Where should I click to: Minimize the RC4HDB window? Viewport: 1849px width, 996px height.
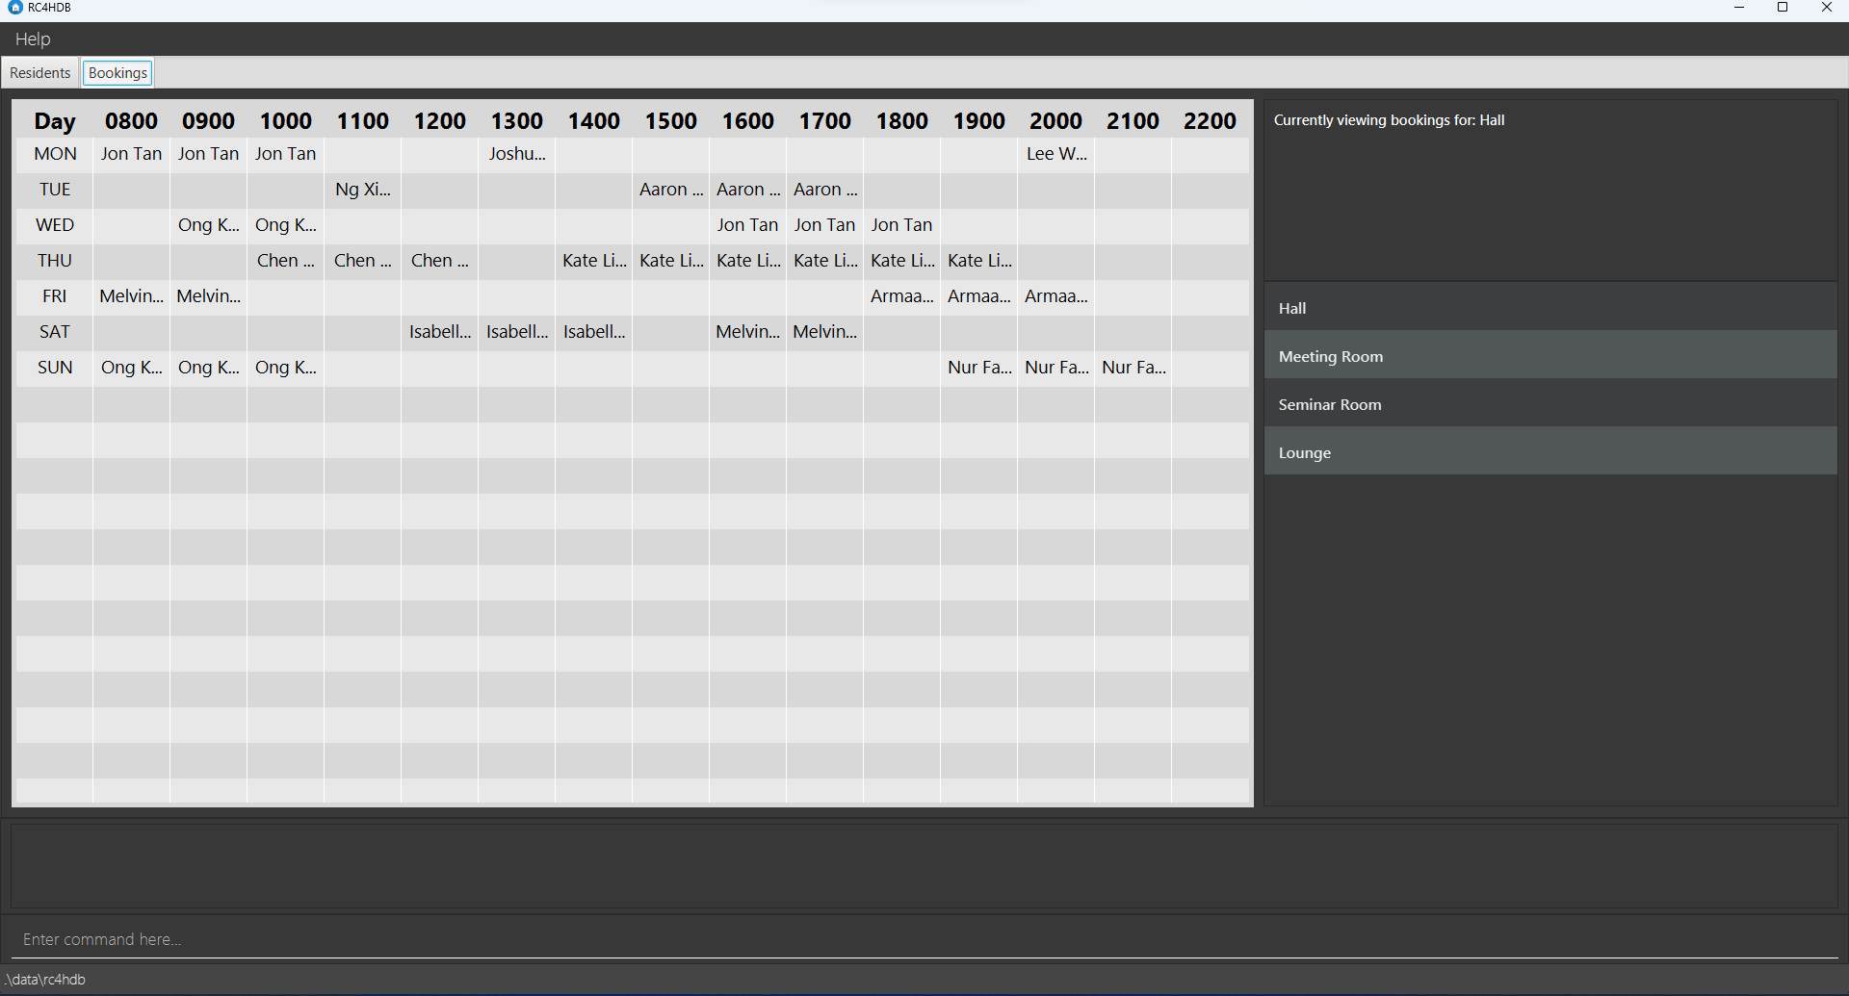pos(1739,8)
